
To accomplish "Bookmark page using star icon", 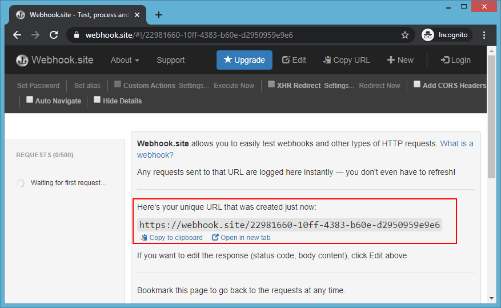I will point(405,35).
